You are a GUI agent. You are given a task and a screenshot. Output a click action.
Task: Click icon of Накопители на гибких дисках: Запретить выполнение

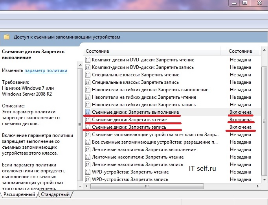click(x=88, y=90)
